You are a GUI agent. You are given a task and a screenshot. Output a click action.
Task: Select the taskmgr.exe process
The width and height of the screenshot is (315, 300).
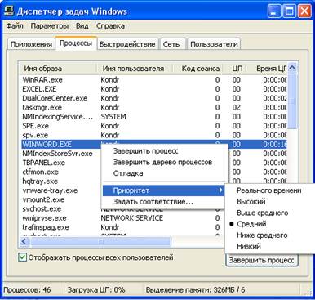coord(154,108)
